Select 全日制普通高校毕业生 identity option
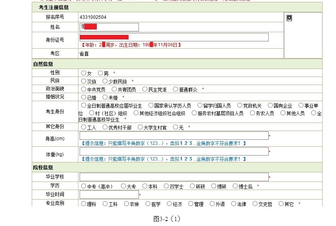 313,113
